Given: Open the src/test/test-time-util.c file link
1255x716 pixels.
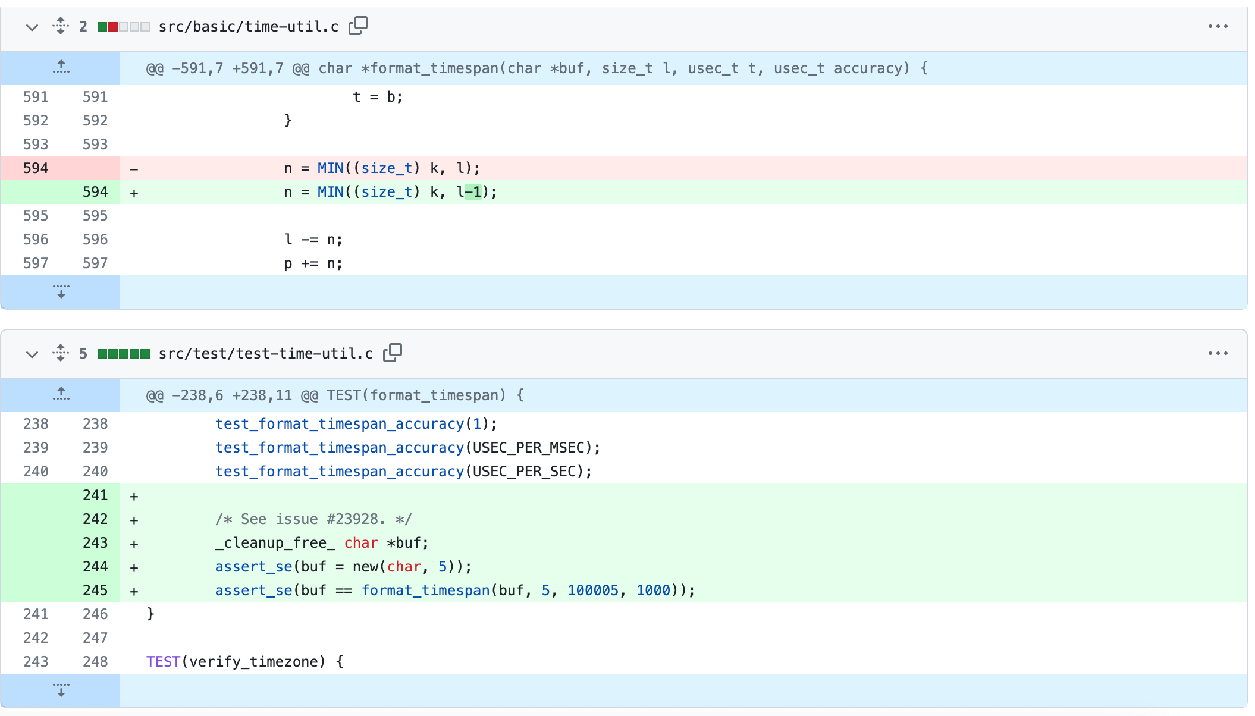Looking at the screenshot, I should point(266,354).
